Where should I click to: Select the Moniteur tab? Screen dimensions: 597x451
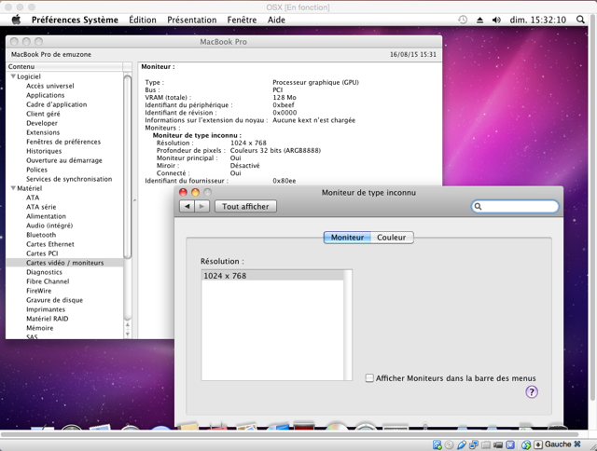click(347, 238)
